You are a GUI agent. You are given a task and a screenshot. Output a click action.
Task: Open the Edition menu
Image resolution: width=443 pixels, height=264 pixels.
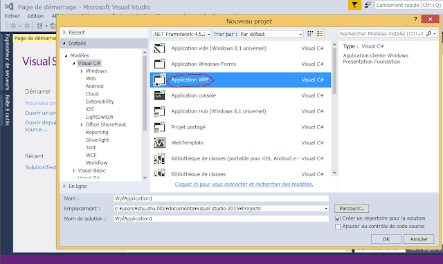(35, 16)
